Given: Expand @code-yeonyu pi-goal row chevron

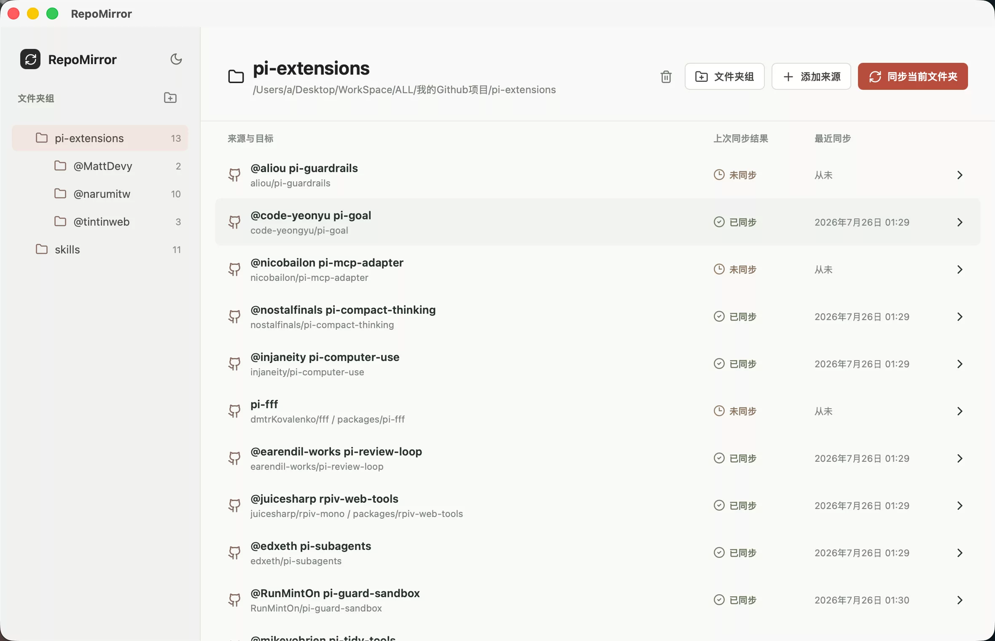Looking at the screenshot, I should coord(960,222).
